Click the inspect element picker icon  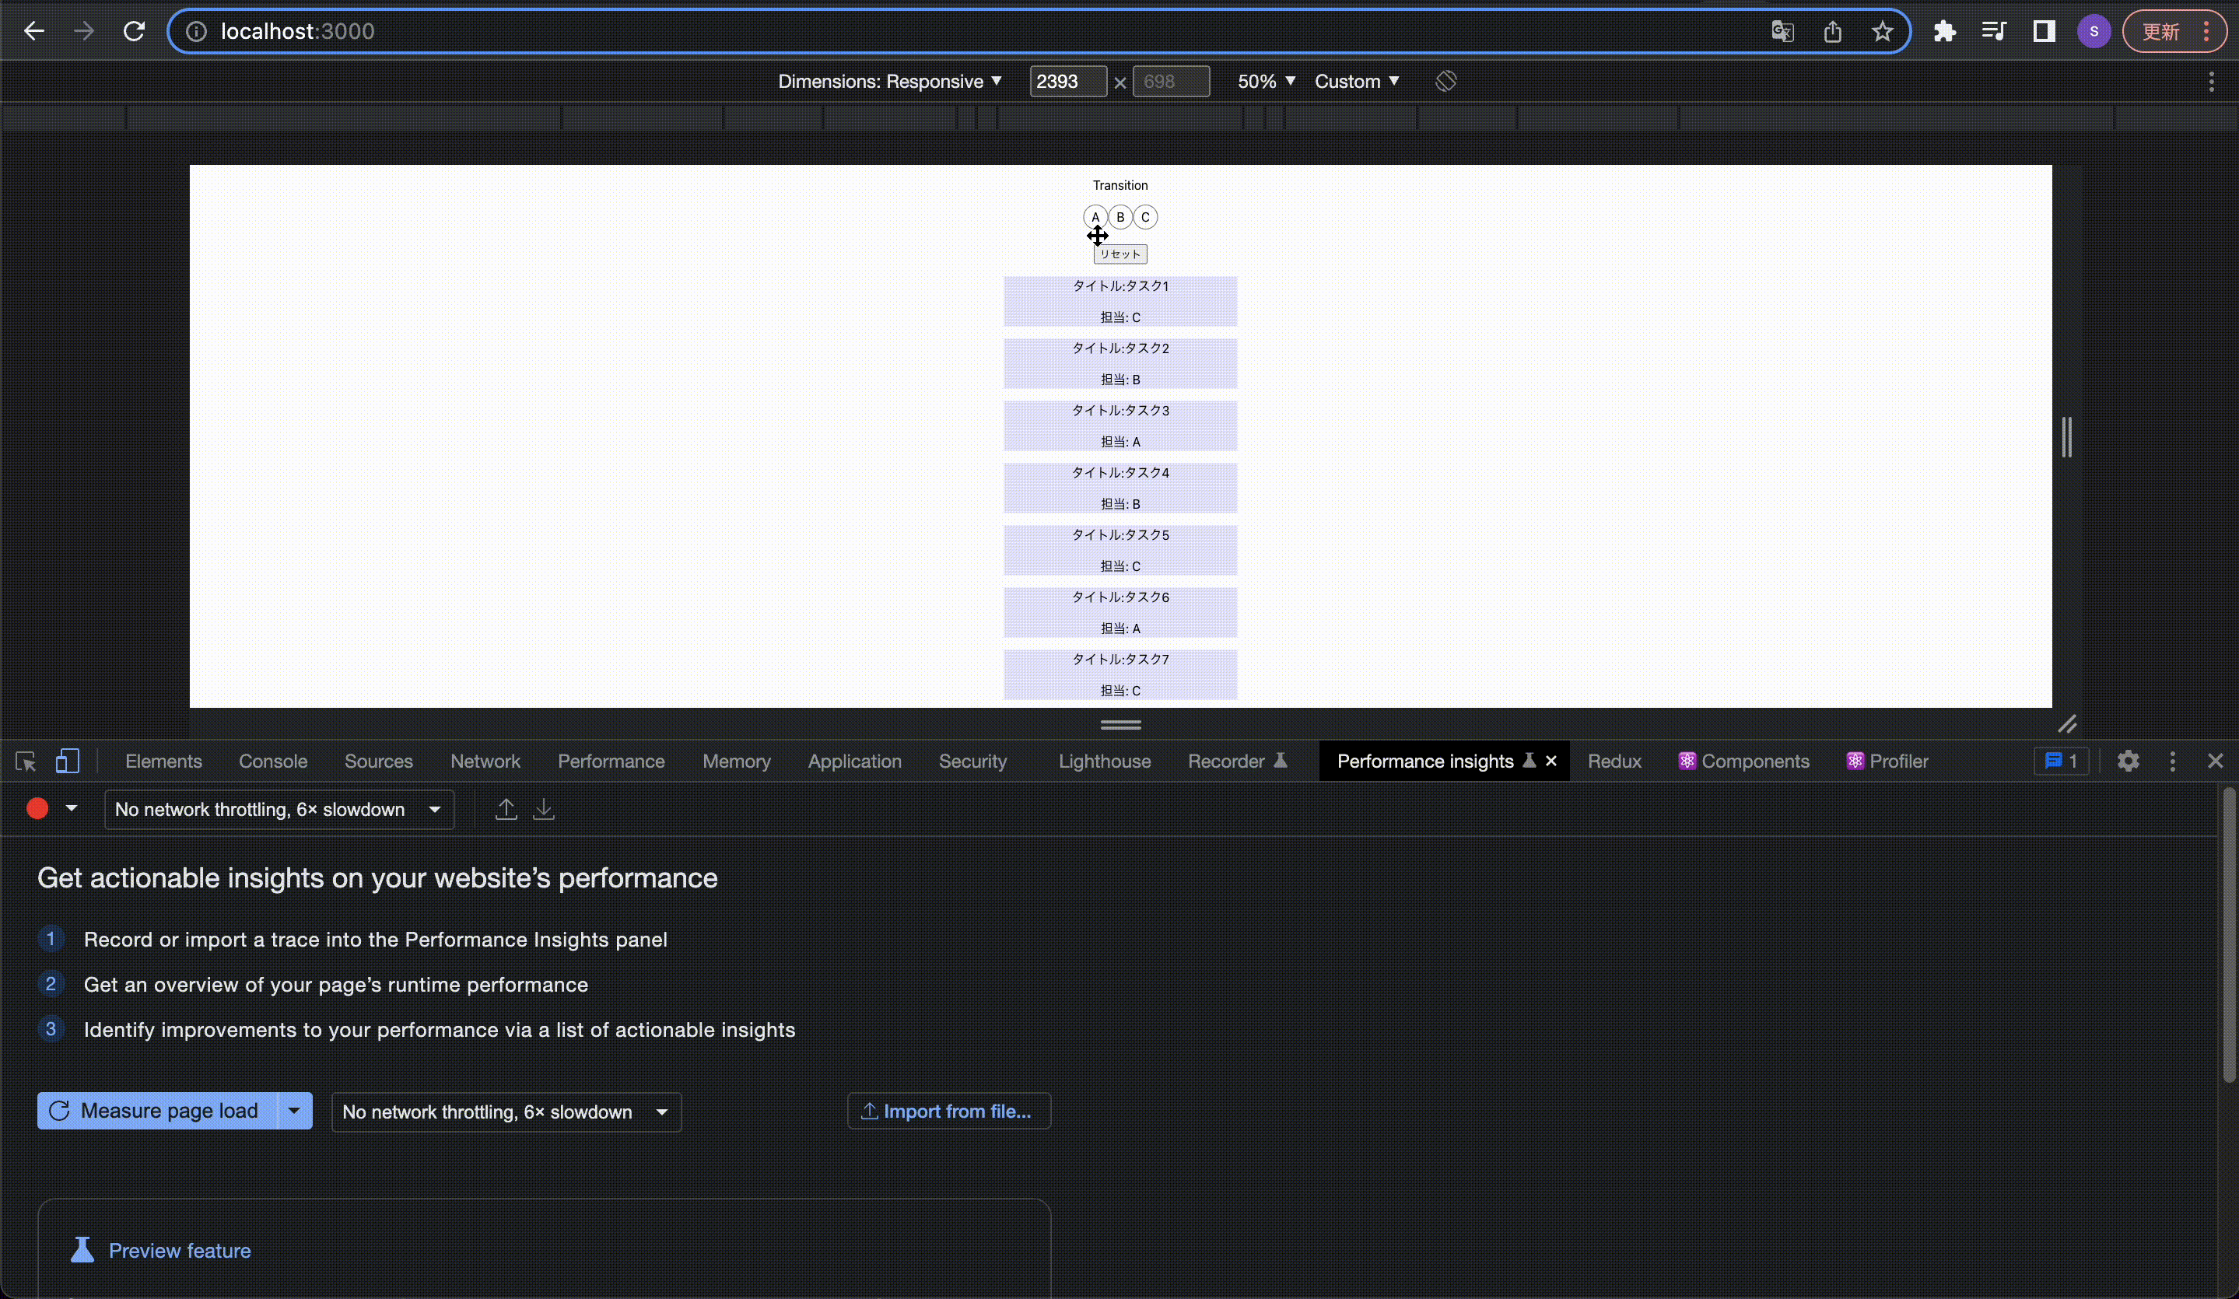26,762
